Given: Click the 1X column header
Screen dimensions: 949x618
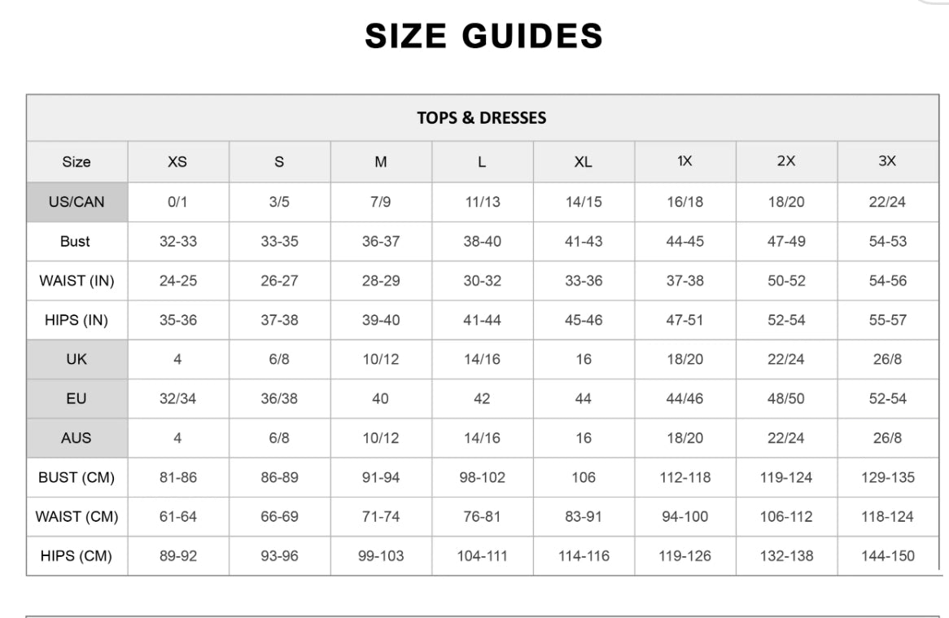Looking at the screenshot, I should [684, 161].
